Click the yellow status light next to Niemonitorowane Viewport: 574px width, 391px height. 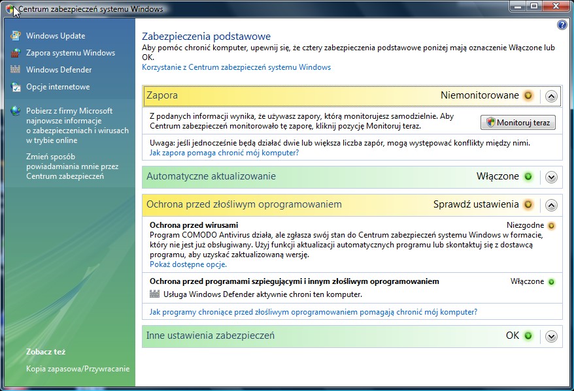528,95
